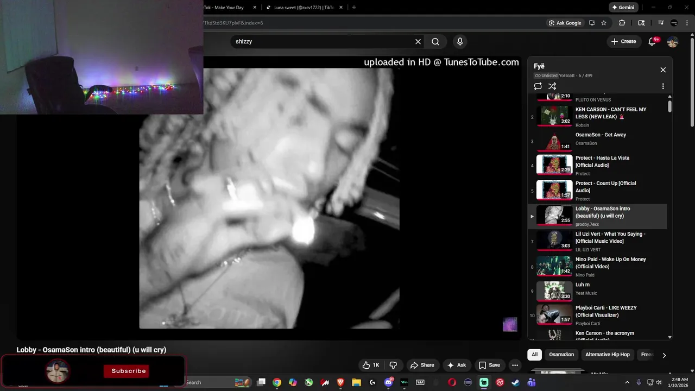Click the system tray microphone icon
The height and width of the screenshot is (391, 695).
click(639, 382)
